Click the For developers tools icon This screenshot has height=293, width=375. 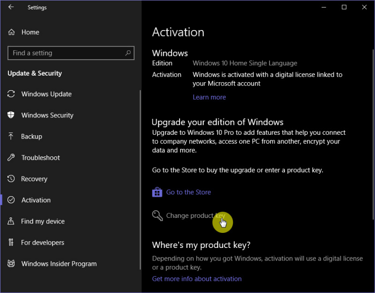(x=11, y=242)
